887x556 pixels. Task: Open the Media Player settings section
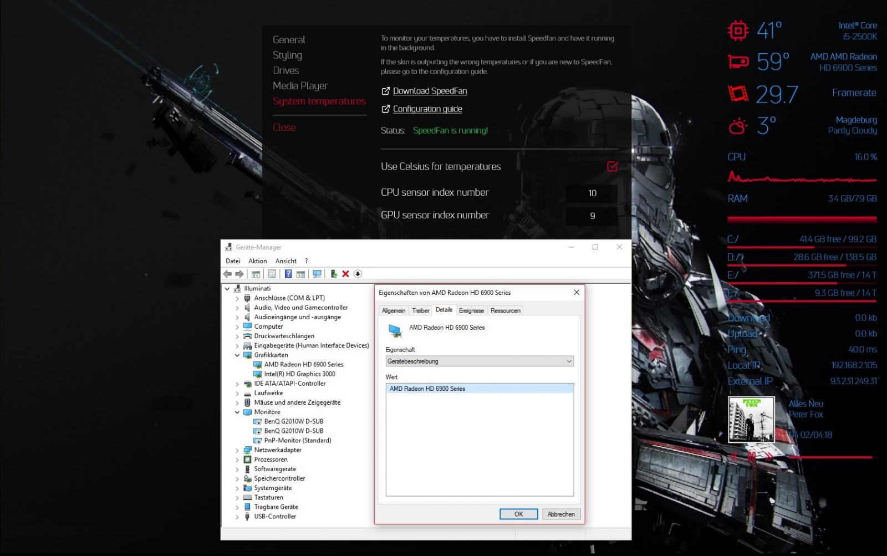tap(300, 86)
